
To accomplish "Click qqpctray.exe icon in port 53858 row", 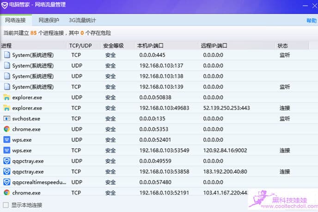I will pyautogui.click(x=6, y=171).
